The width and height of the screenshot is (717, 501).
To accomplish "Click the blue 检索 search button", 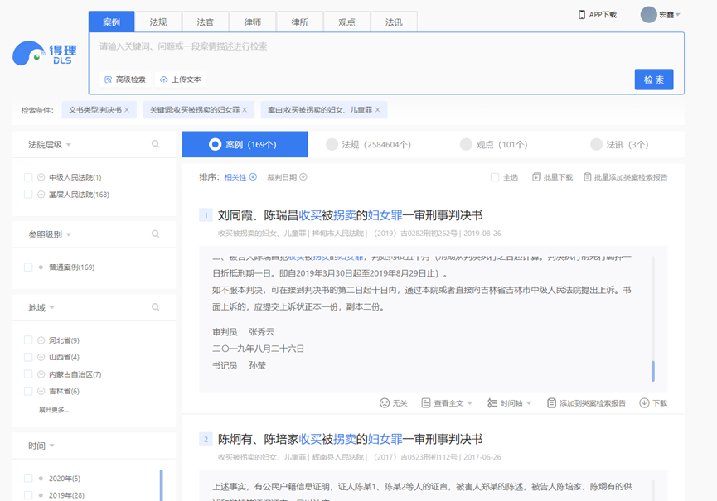I will coord(654,79).
